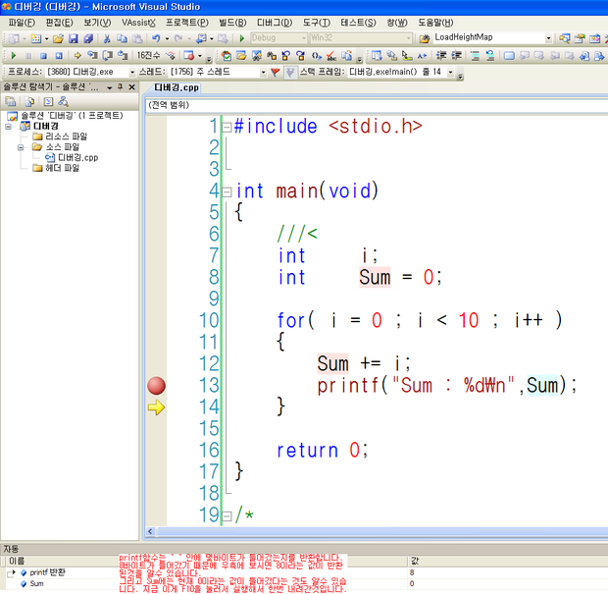The width and height of the screenshot is (608, 594).
Task: Click the Open File folder icon
Action: tap(58, 38)
